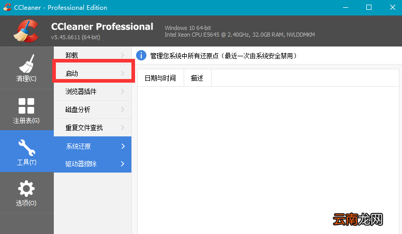Open the 驱动器擦除 drive wiper tool

[93, 164]
